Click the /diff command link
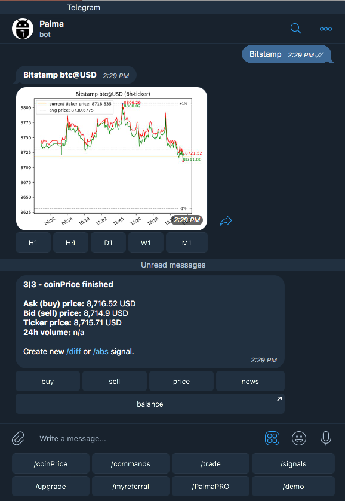Viewport: 345px width, 501px height. click(x=74, y=352)
